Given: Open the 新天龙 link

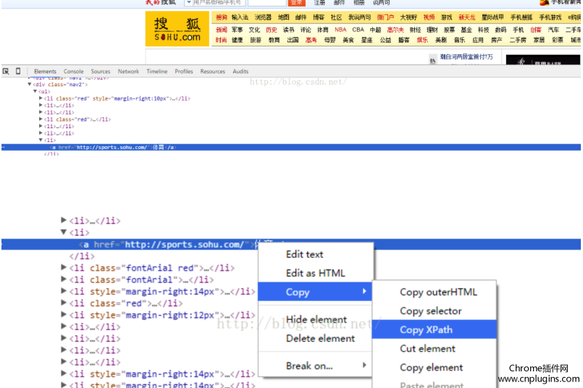Looking at the screenshot, I should (x=466, y=17).
